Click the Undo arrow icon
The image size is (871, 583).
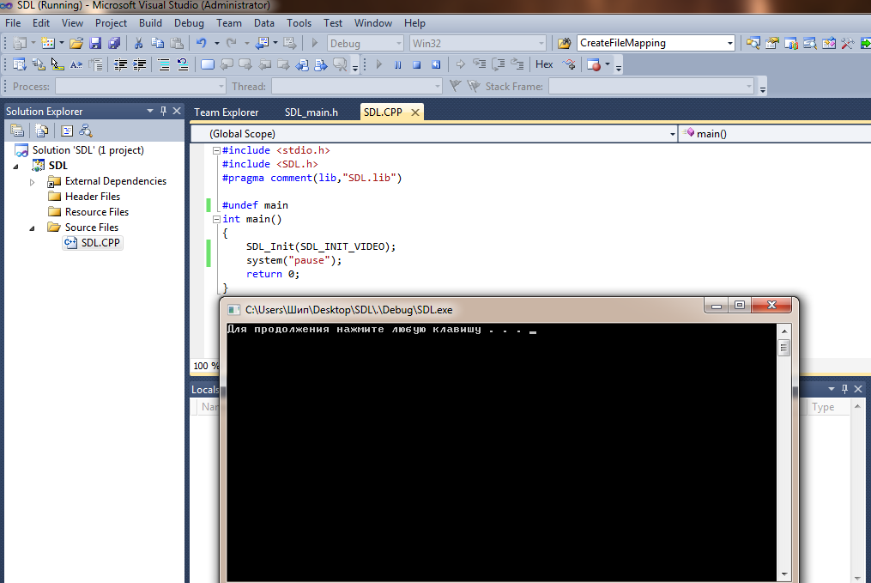(x=201, y=43)
